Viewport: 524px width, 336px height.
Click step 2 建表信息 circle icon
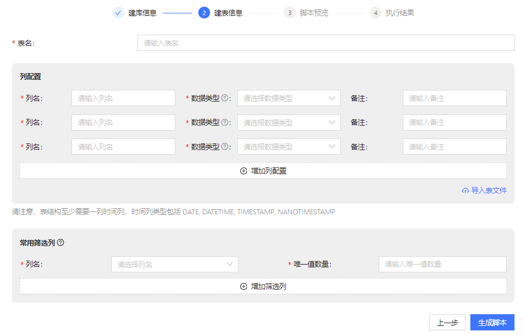pyautogui.click(x=204, y=13)
